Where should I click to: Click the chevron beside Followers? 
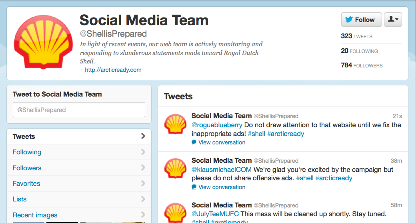click(x=143, y=168)
